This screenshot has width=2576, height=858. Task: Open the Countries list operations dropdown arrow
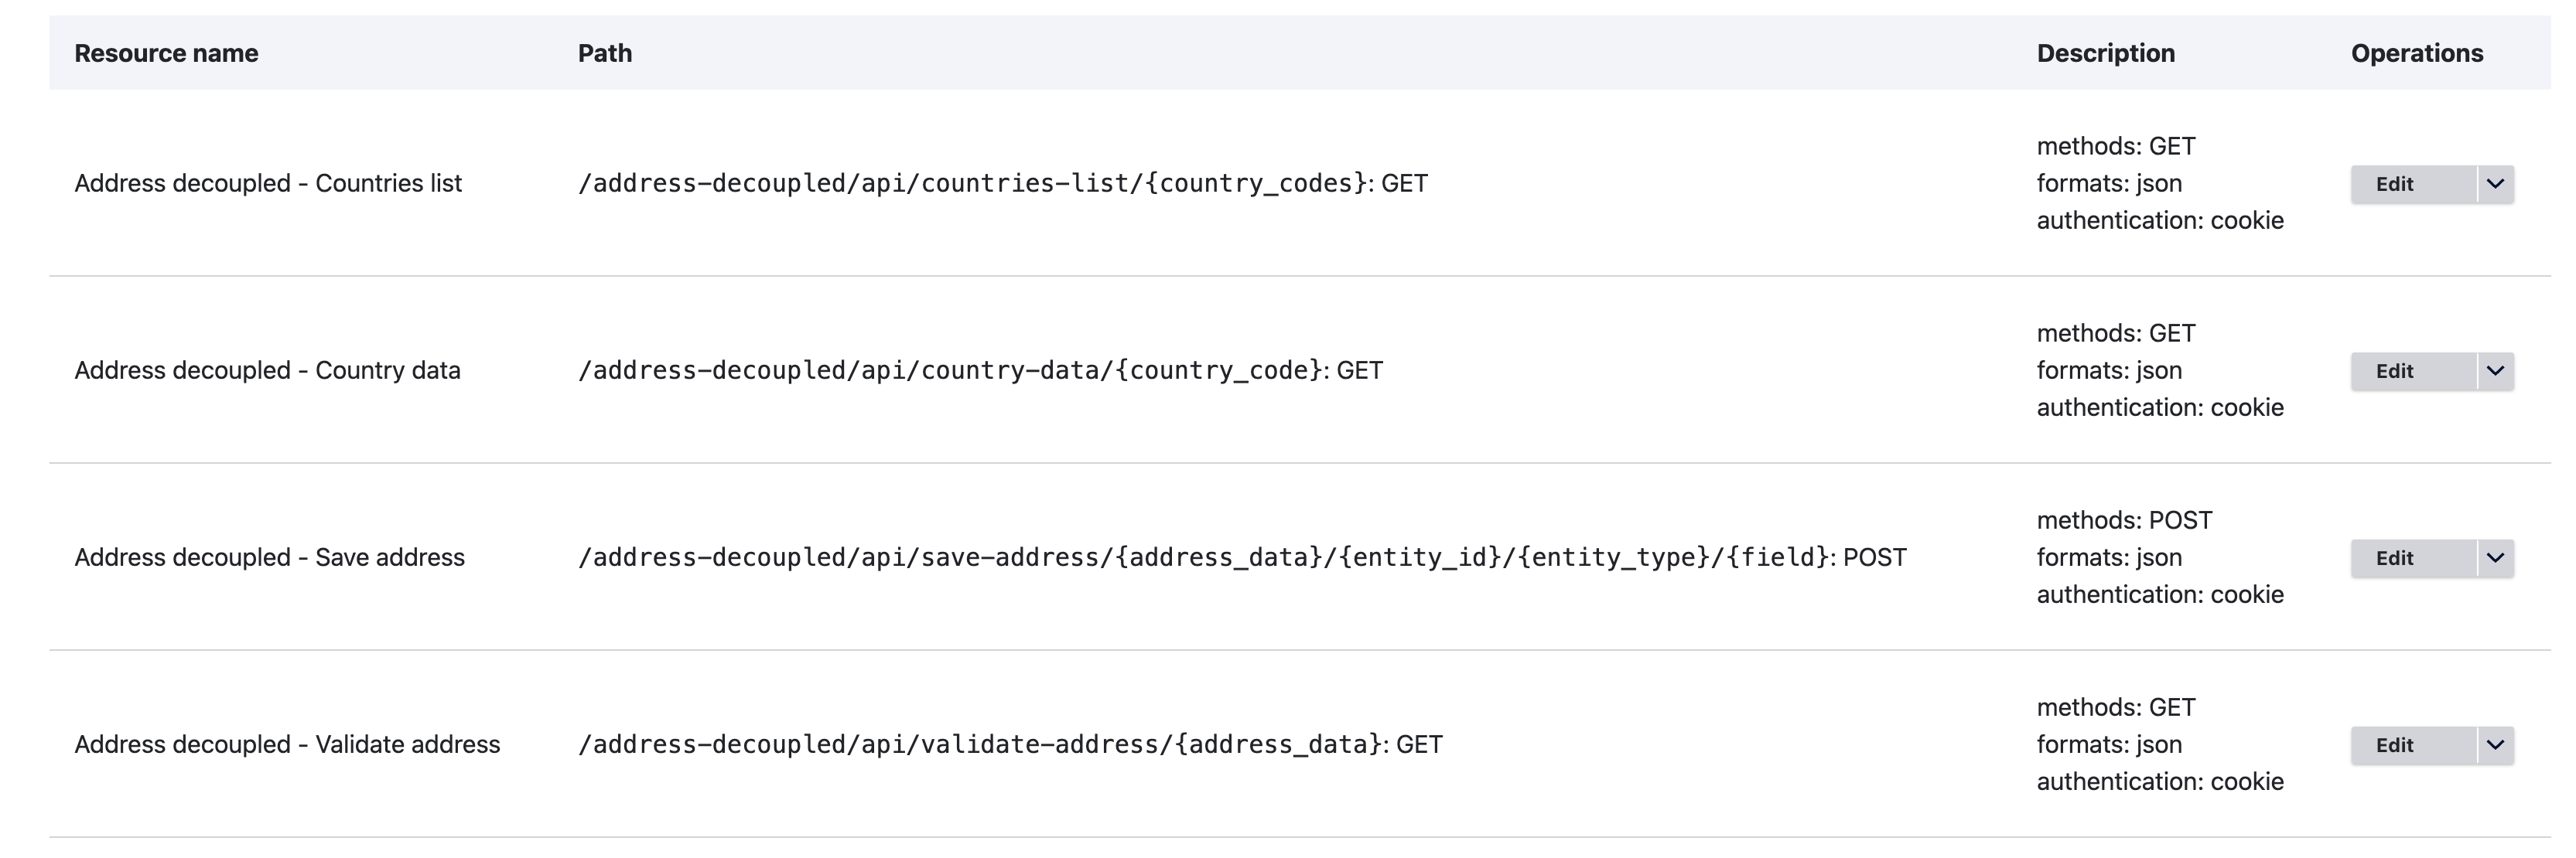(x=2496, y=184)
